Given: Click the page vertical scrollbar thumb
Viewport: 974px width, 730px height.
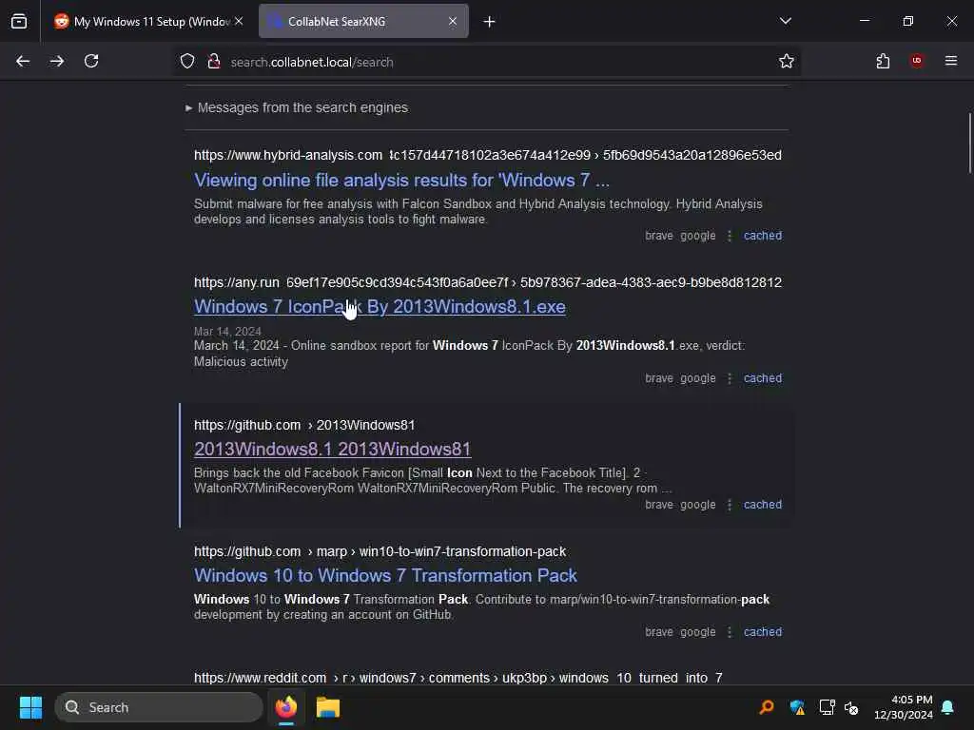Looking at the screenshot, I should [x=969, y=144].
